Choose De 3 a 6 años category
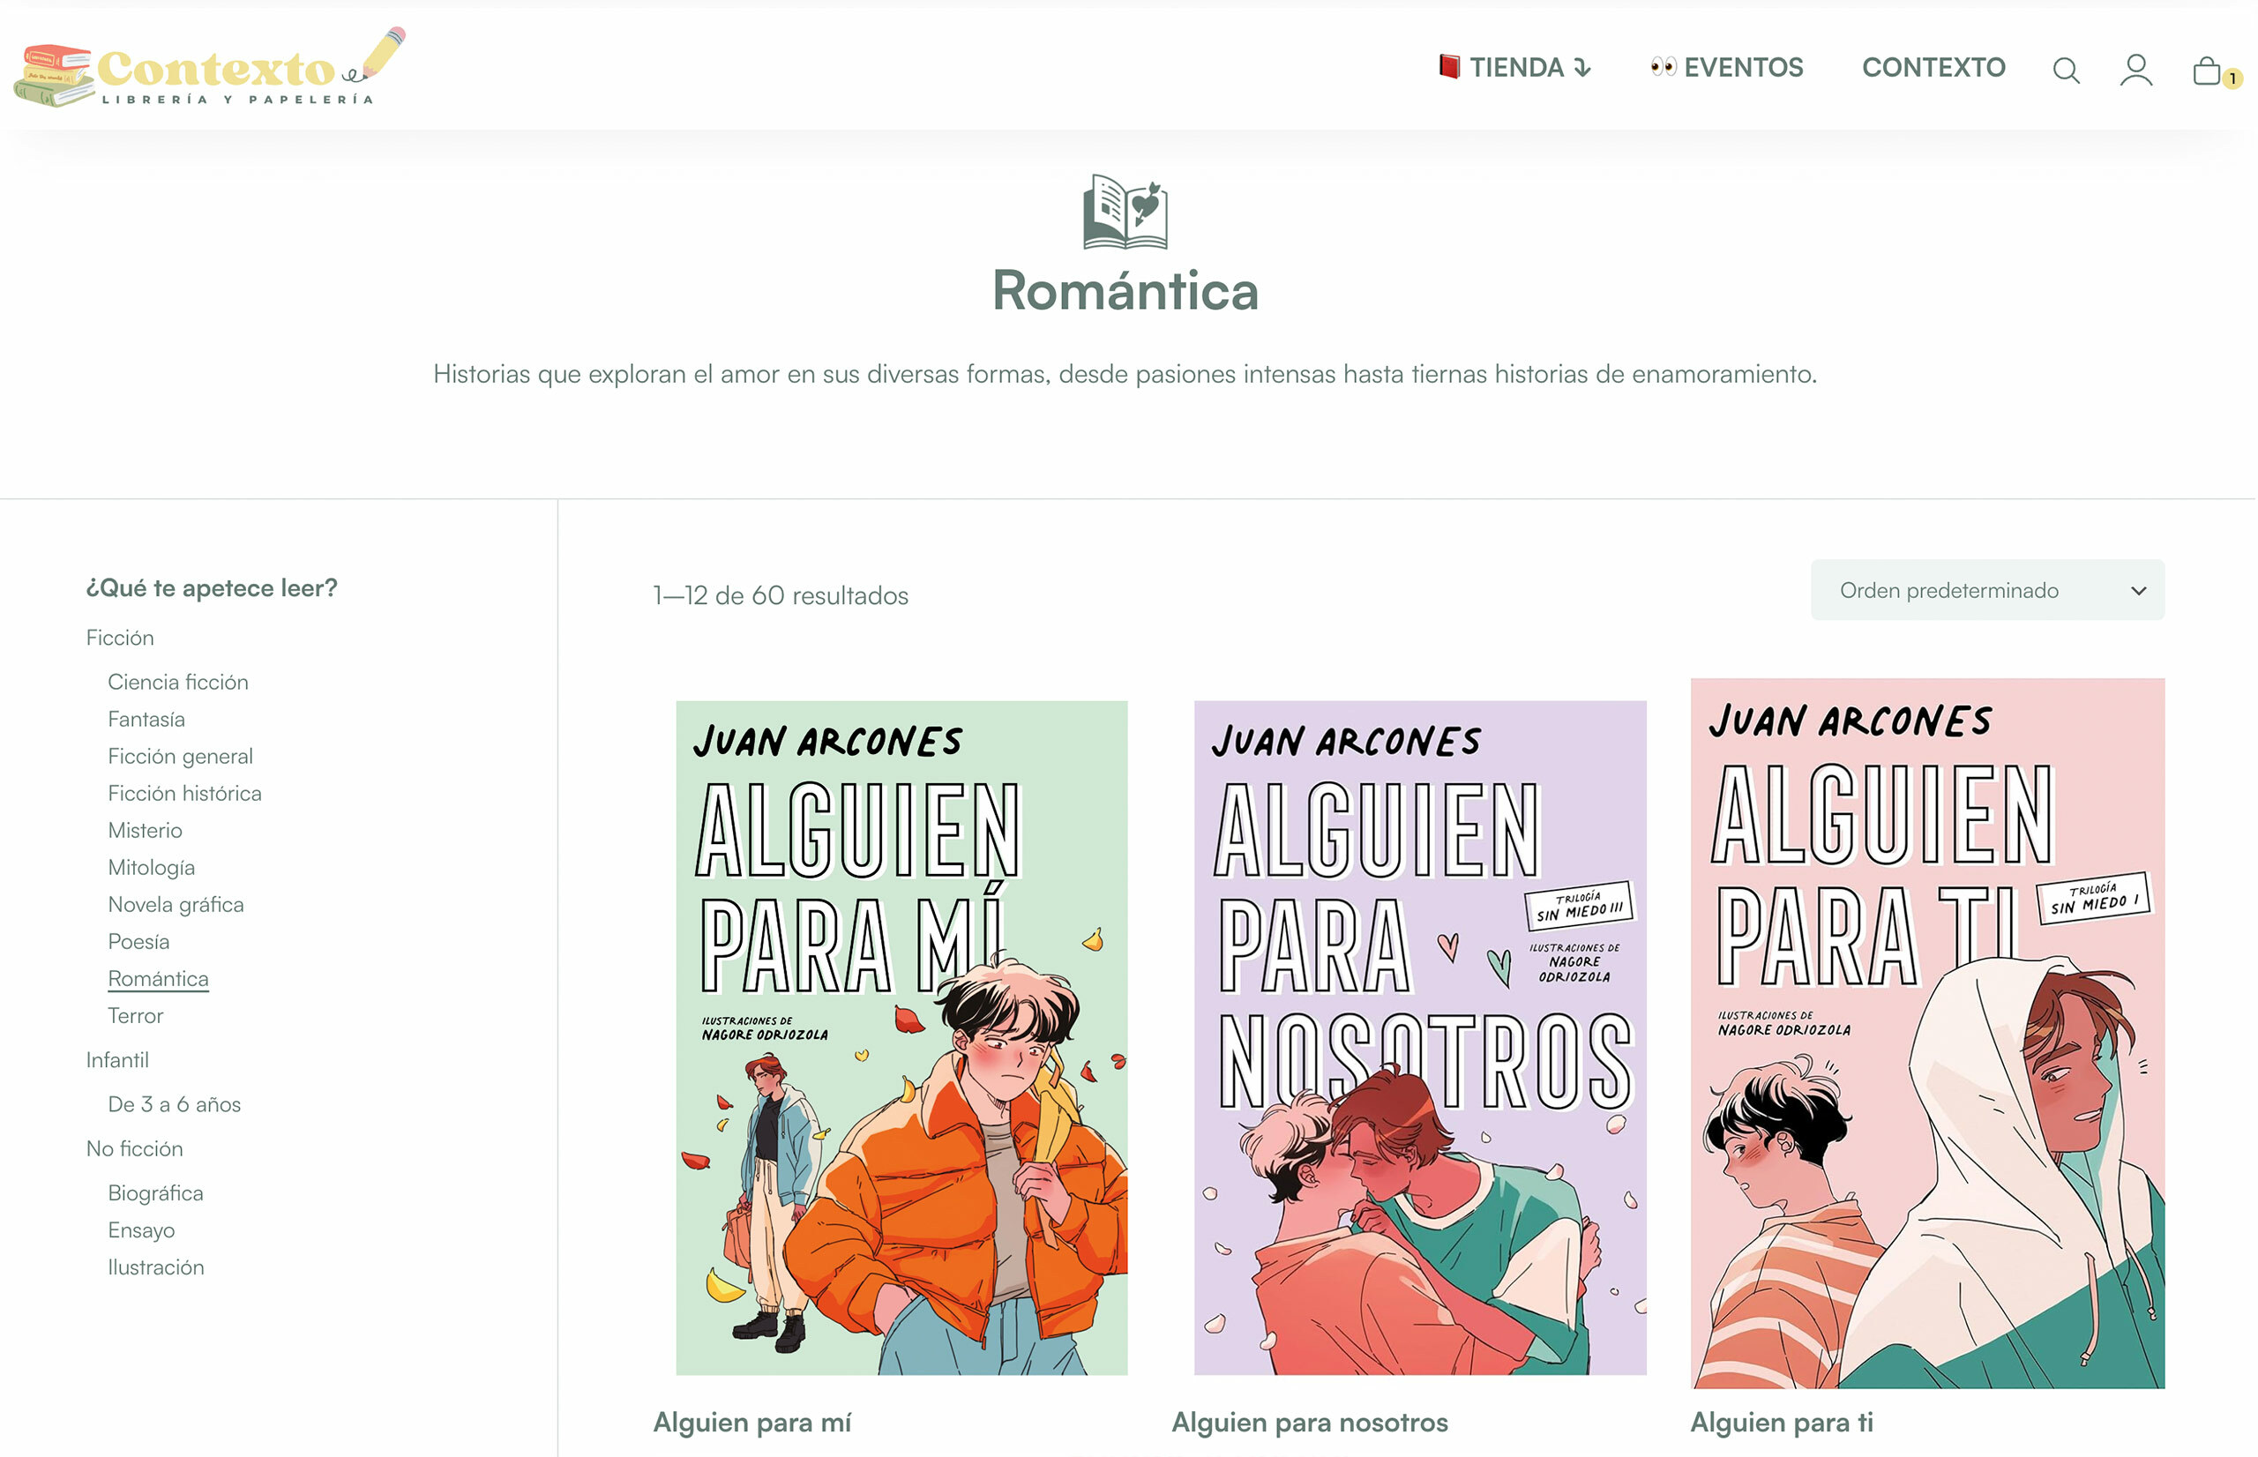2258x1457 pixels. coord(175,1105)
